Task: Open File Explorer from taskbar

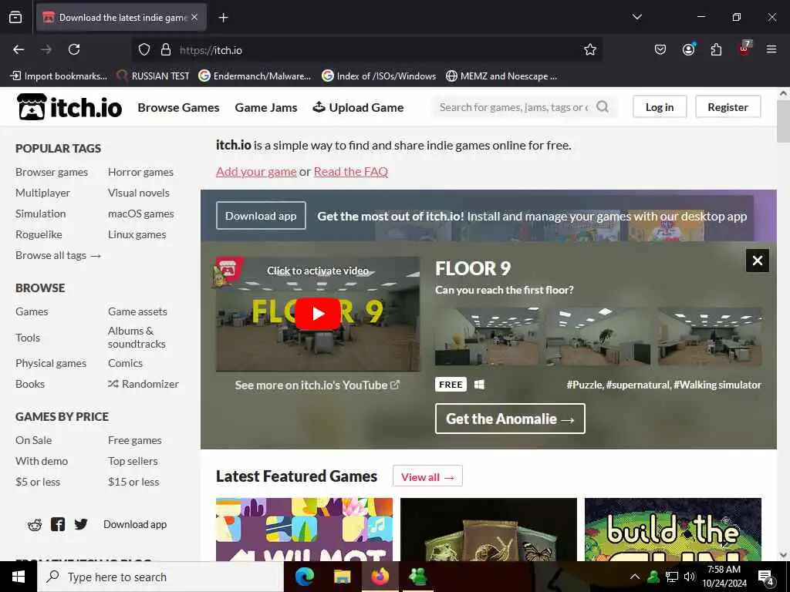Action: click(342, 577)
